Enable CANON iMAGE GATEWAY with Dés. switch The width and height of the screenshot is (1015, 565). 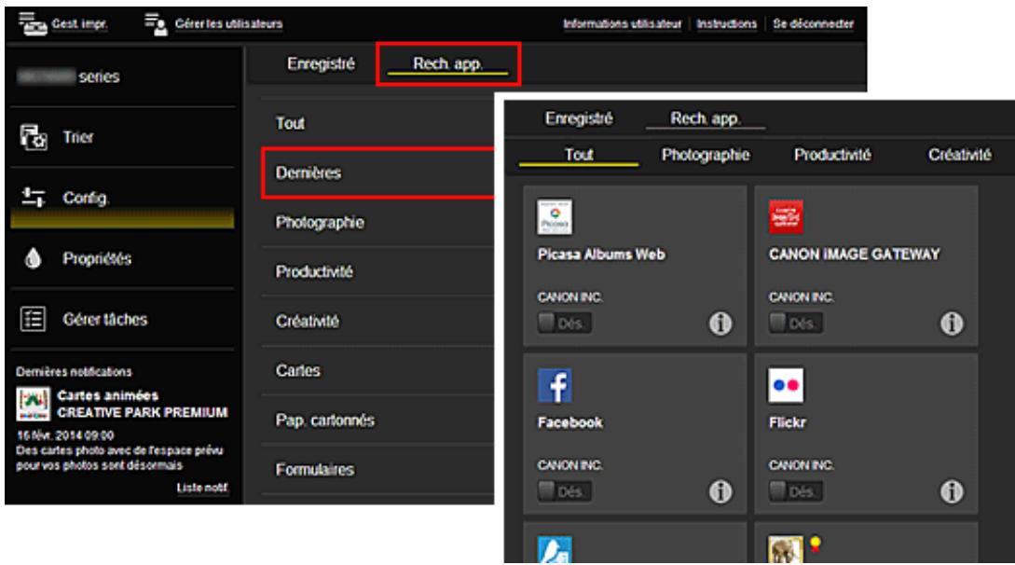[795, 323]
